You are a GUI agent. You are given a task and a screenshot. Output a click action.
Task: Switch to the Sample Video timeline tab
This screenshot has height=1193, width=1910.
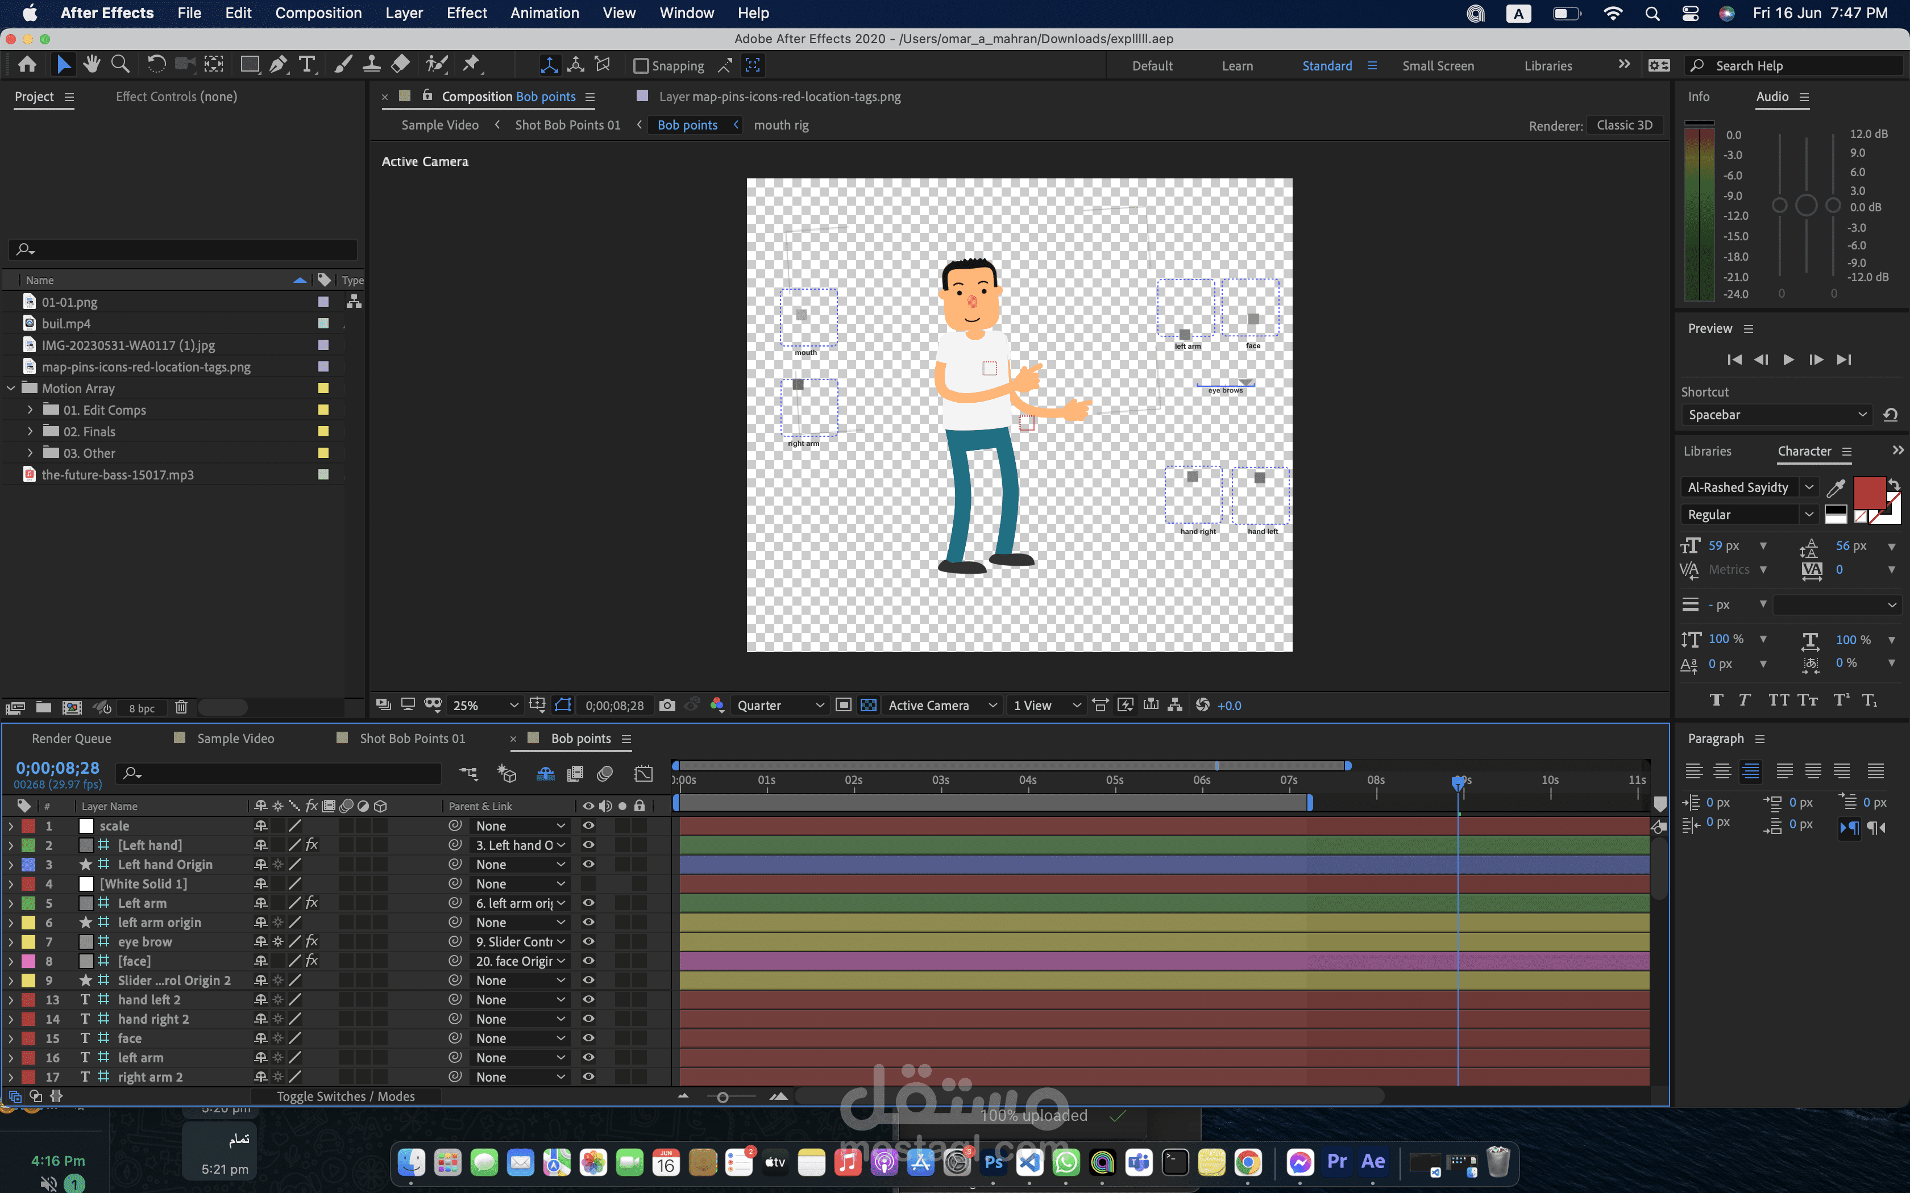(235, 739)
